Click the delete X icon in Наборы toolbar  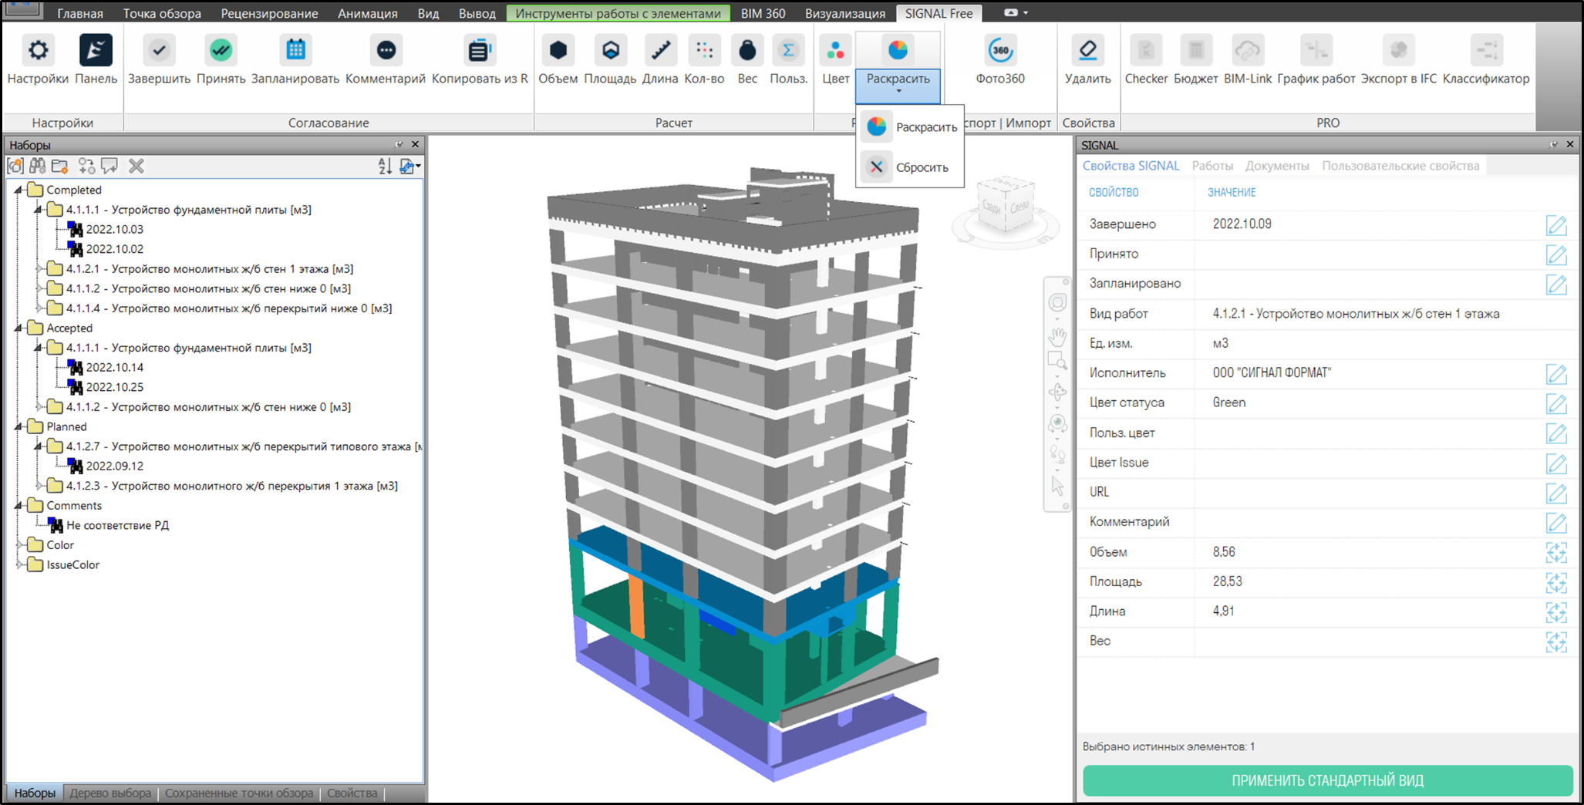click(136, 166)
